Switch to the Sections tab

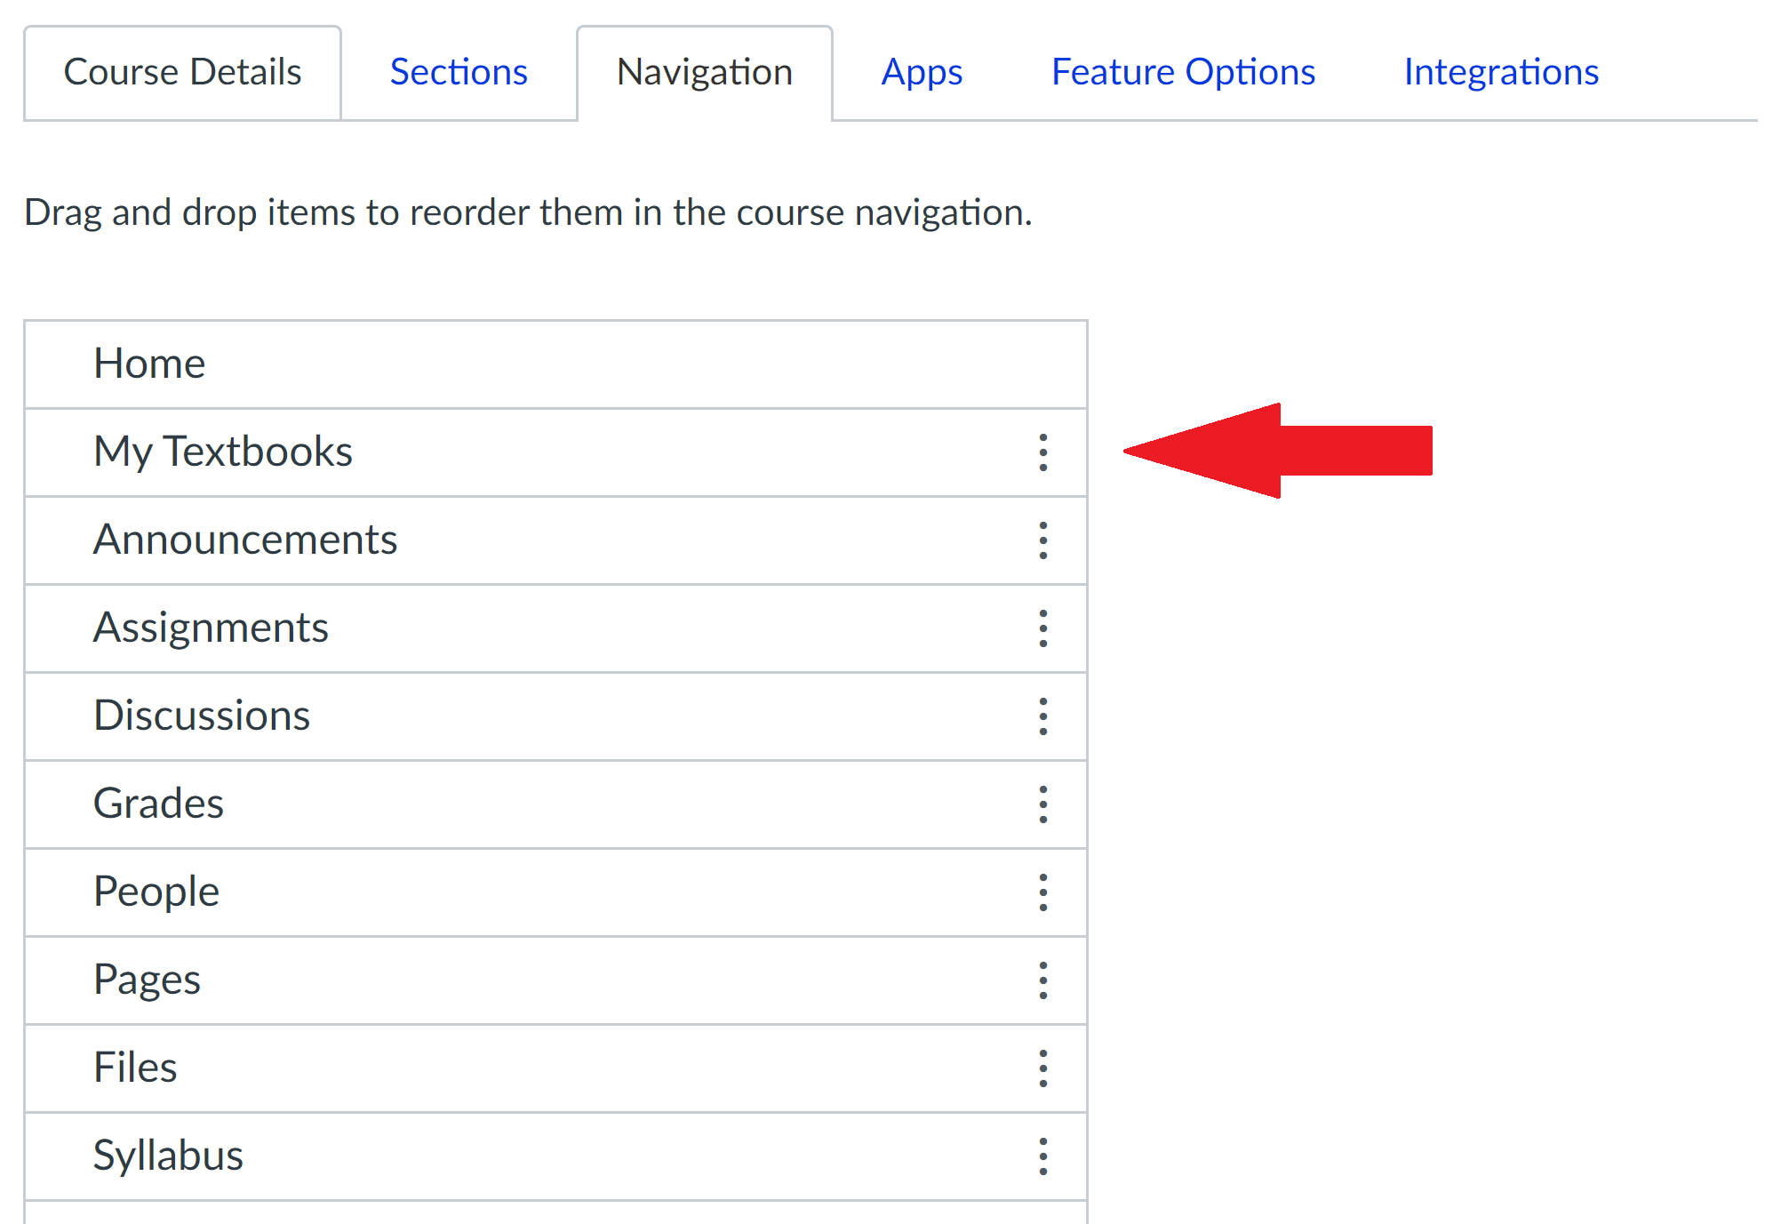459,73
